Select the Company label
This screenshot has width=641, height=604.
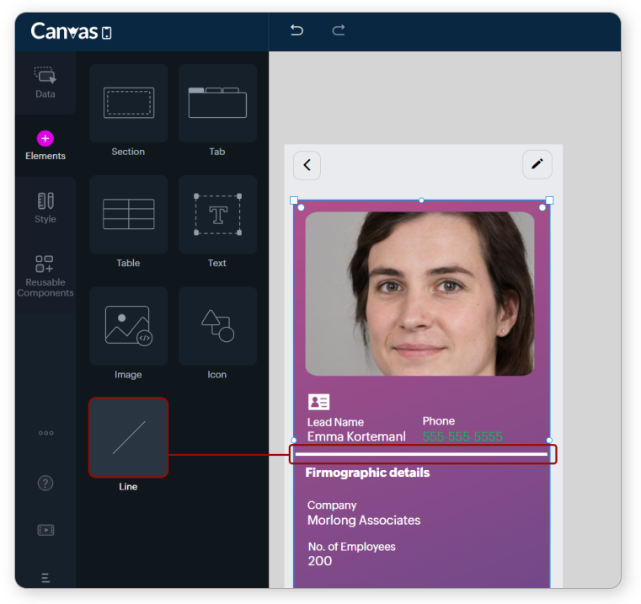pyautogui.click(x=332, y=505)
